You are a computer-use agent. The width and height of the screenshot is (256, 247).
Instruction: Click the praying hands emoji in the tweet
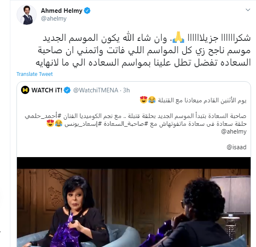pos(178,38)
